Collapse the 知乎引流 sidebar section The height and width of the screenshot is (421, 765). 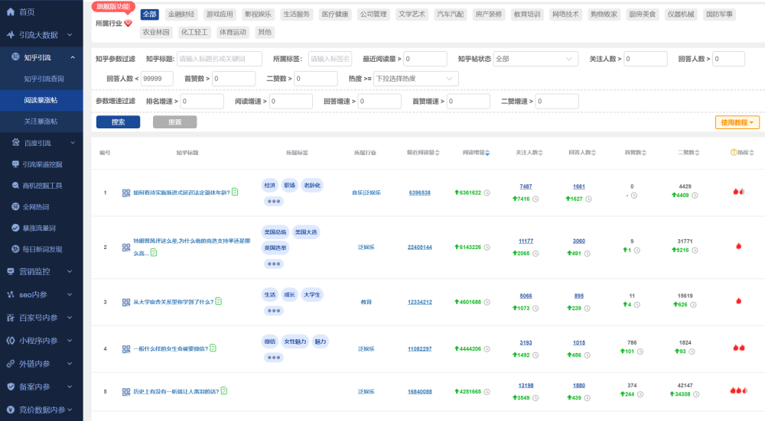[x=73, y=57]
